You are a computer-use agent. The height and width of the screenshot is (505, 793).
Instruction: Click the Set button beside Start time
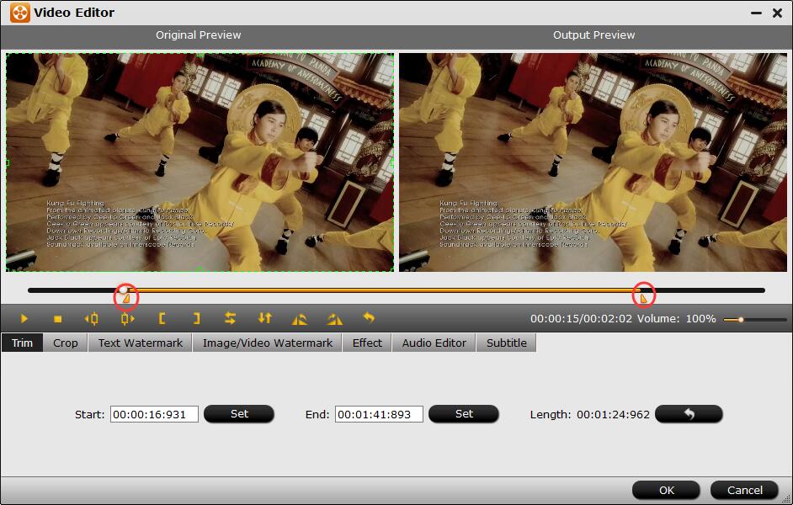click(239, 414)
